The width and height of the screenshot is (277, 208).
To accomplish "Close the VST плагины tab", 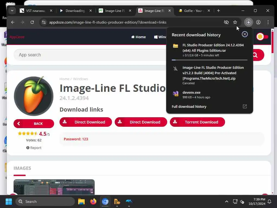I will pos(51,11).
